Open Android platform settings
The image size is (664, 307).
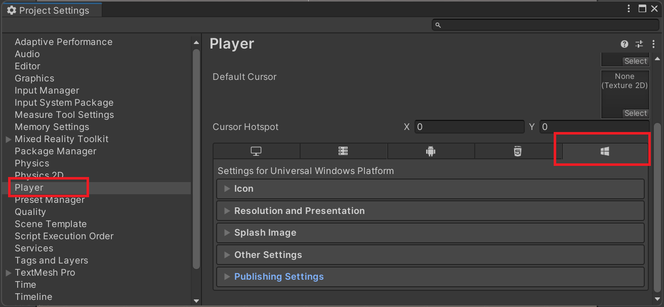431,151
